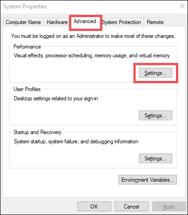188x215 pixels.
Task: Go to the System Protection tab
Action: coord(121,22)
